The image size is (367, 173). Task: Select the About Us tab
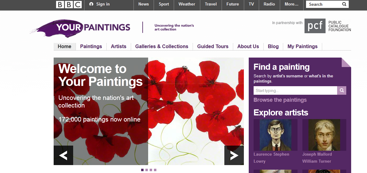pyautogui.click(x=248, y=47)
